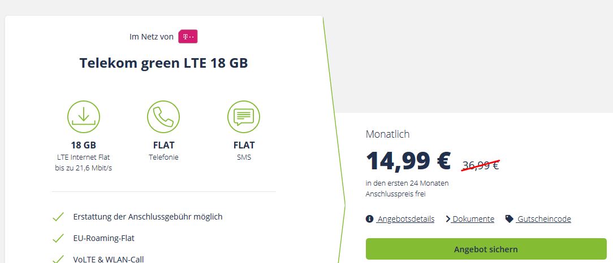Viewport: 613px width, 263px height.
Task: Click the checkmark next to Erstattung der Anschlussgebühr
Action: 58,217
